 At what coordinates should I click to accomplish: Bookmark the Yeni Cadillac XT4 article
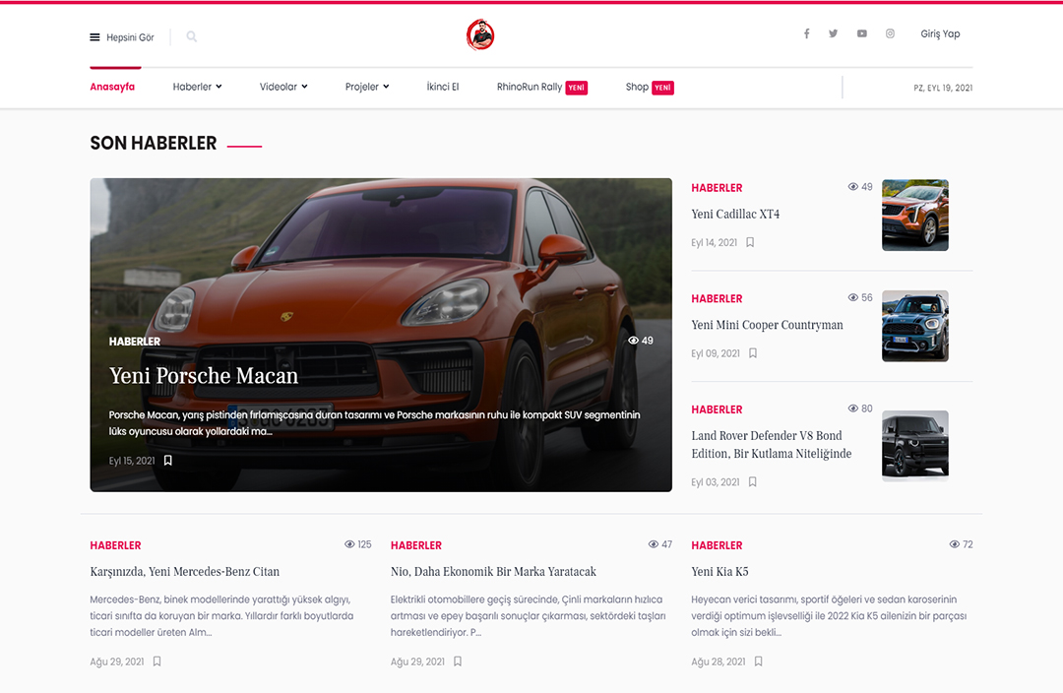click(x=750, y=242)
